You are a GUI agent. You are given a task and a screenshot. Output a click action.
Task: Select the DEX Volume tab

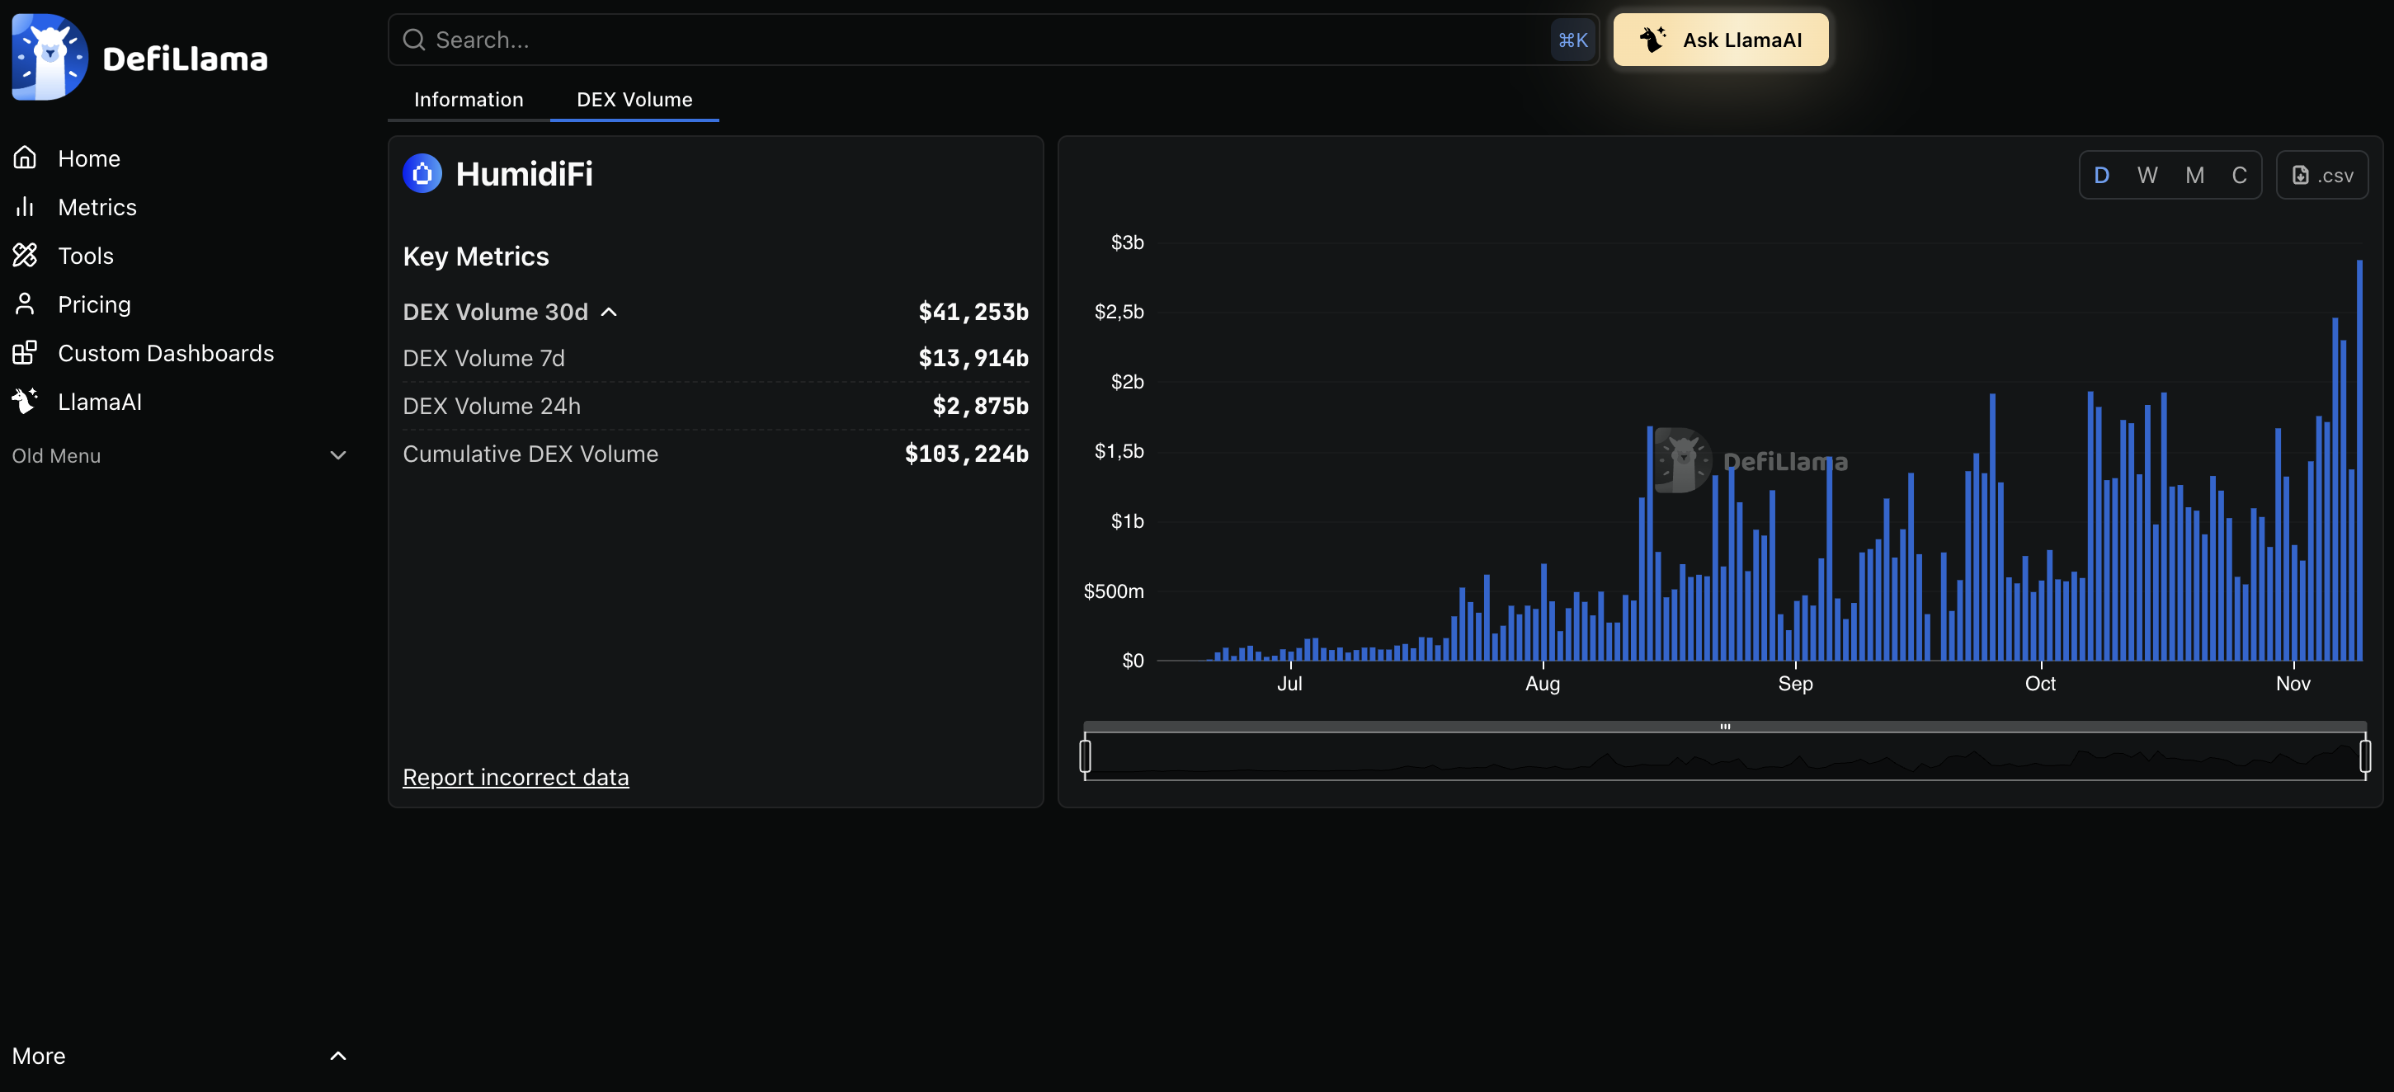point(634,100)
